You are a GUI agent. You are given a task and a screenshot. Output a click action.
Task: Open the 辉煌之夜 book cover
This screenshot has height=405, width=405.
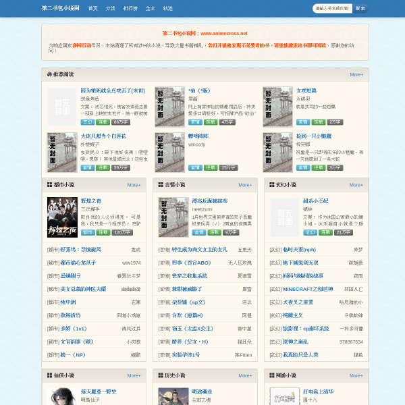(x=62, y=217)
